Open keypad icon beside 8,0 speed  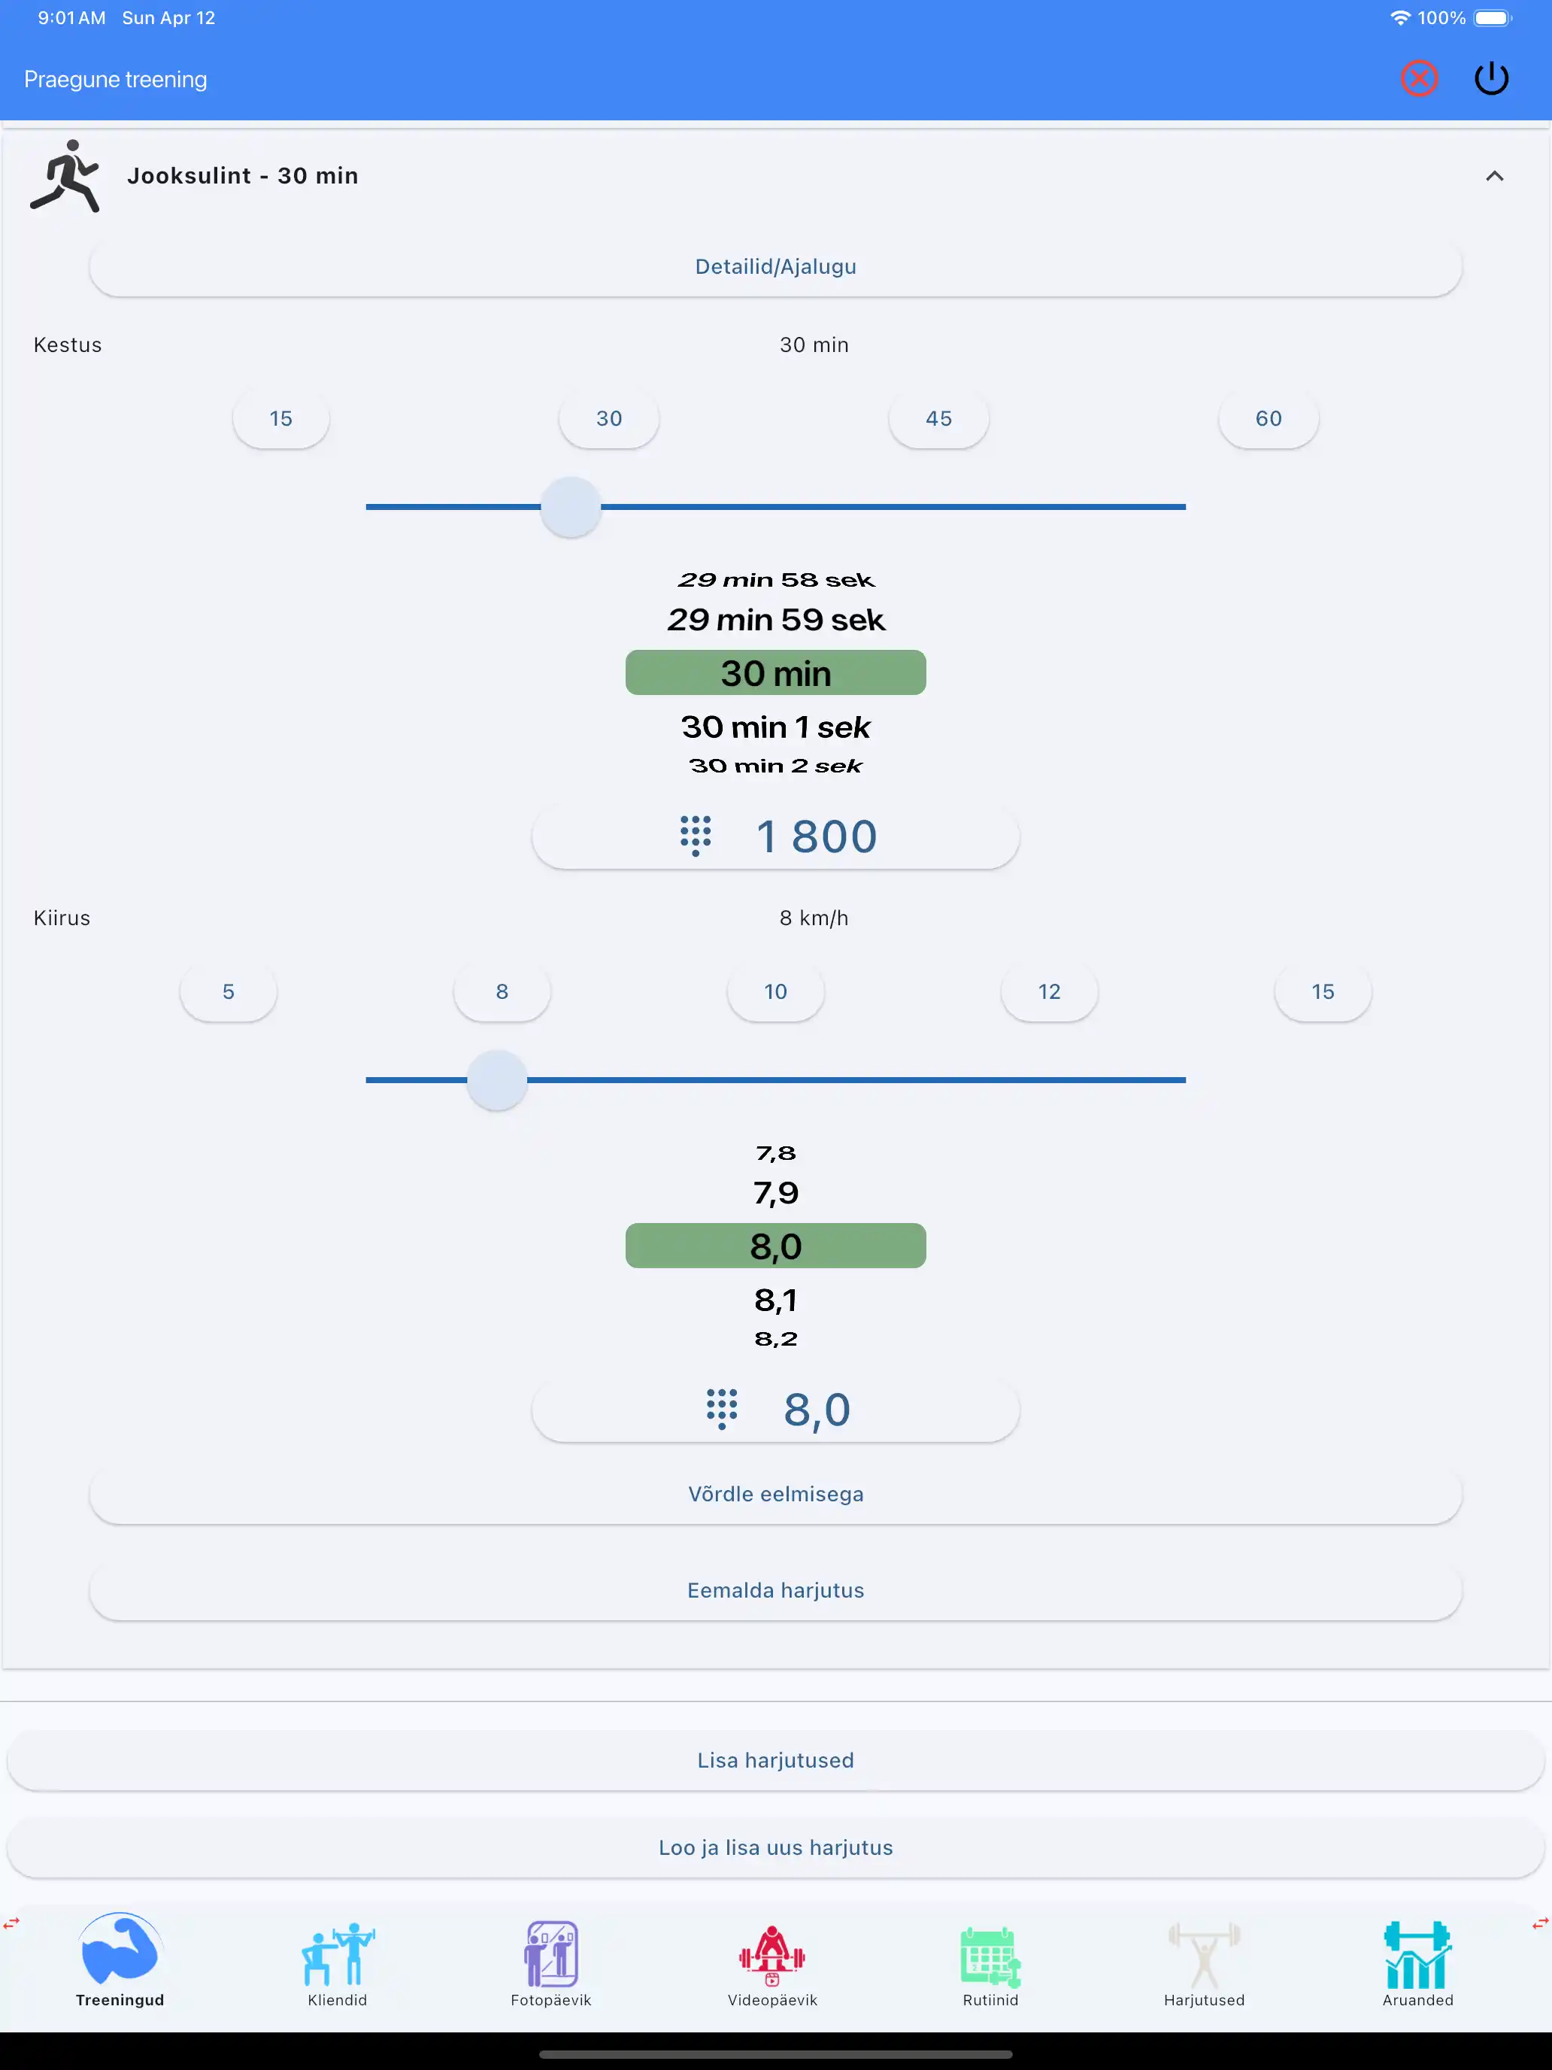click(721, 1410)
